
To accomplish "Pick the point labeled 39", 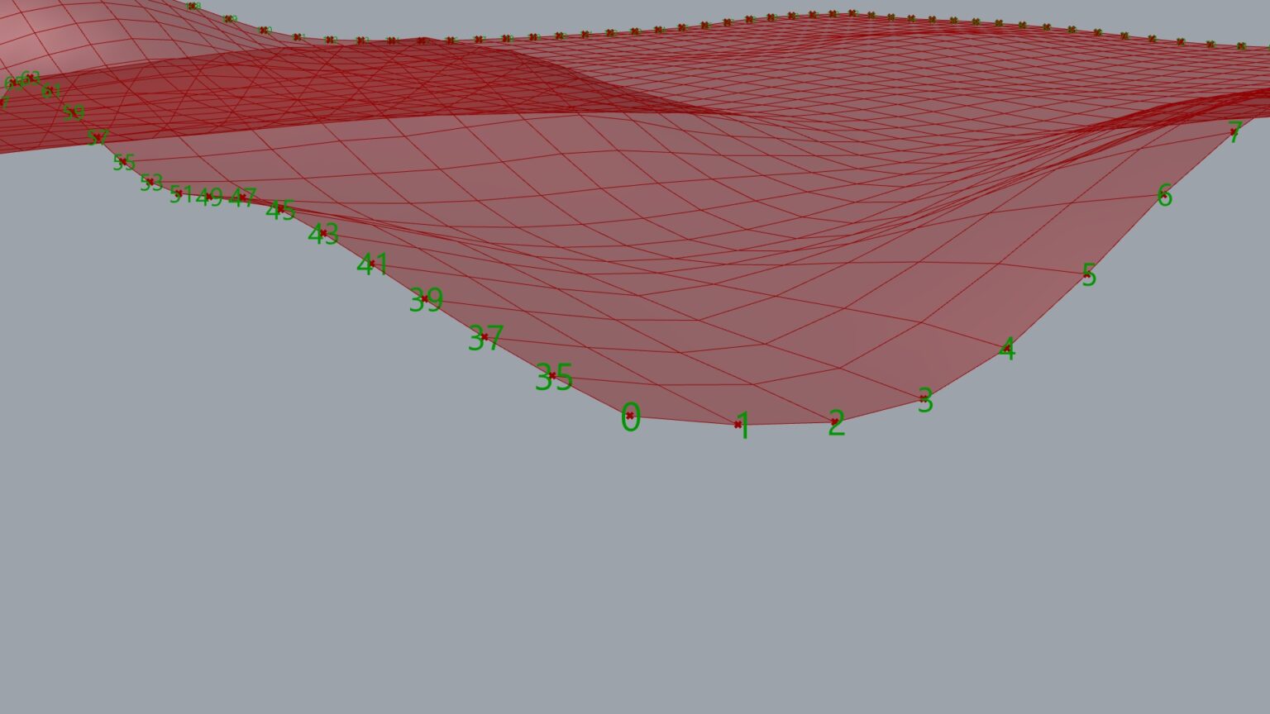I will (x=425, y=298).
